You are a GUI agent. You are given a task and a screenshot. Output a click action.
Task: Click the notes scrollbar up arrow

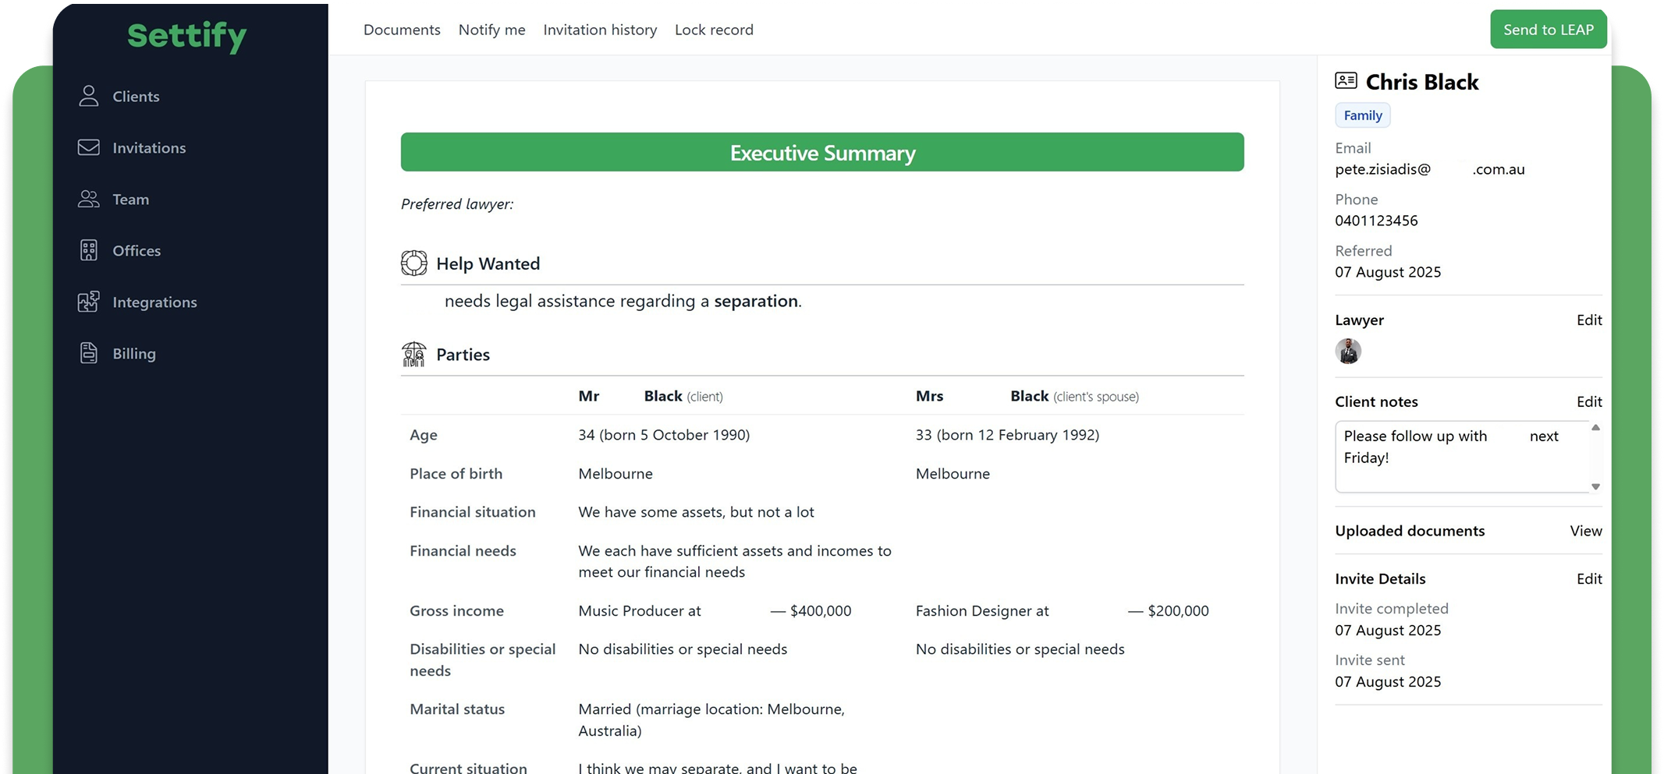coord(1595,427)
